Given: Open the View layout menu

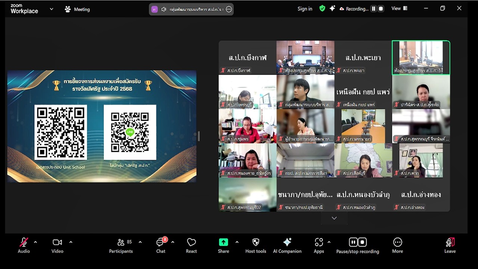Looking at the screenshot, I should click(399, 9).
